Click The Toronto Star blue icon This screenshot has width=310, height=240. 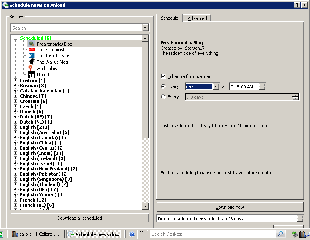(x=32, y=56)
